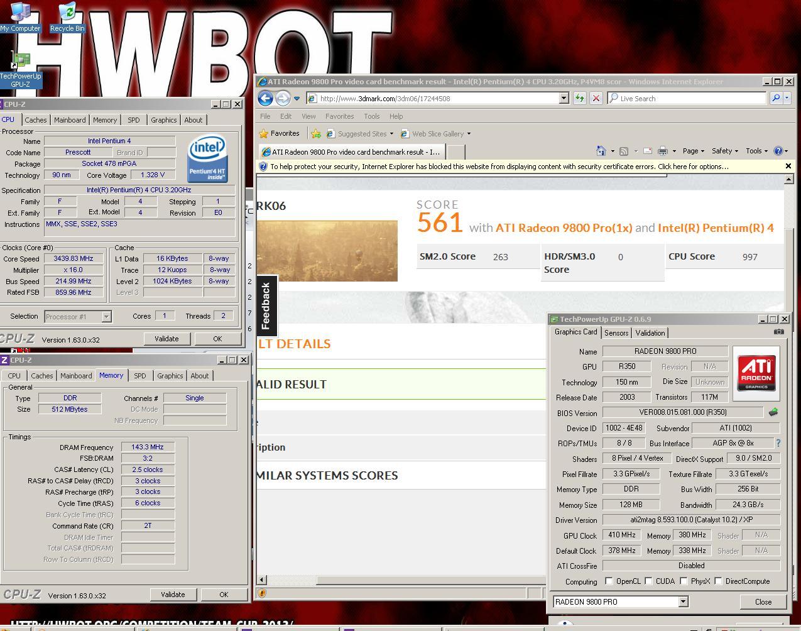The image size is (801, 631).
Task: Switch to SPD tab in bottom CPU-Z window
Action: click(140, 376)
